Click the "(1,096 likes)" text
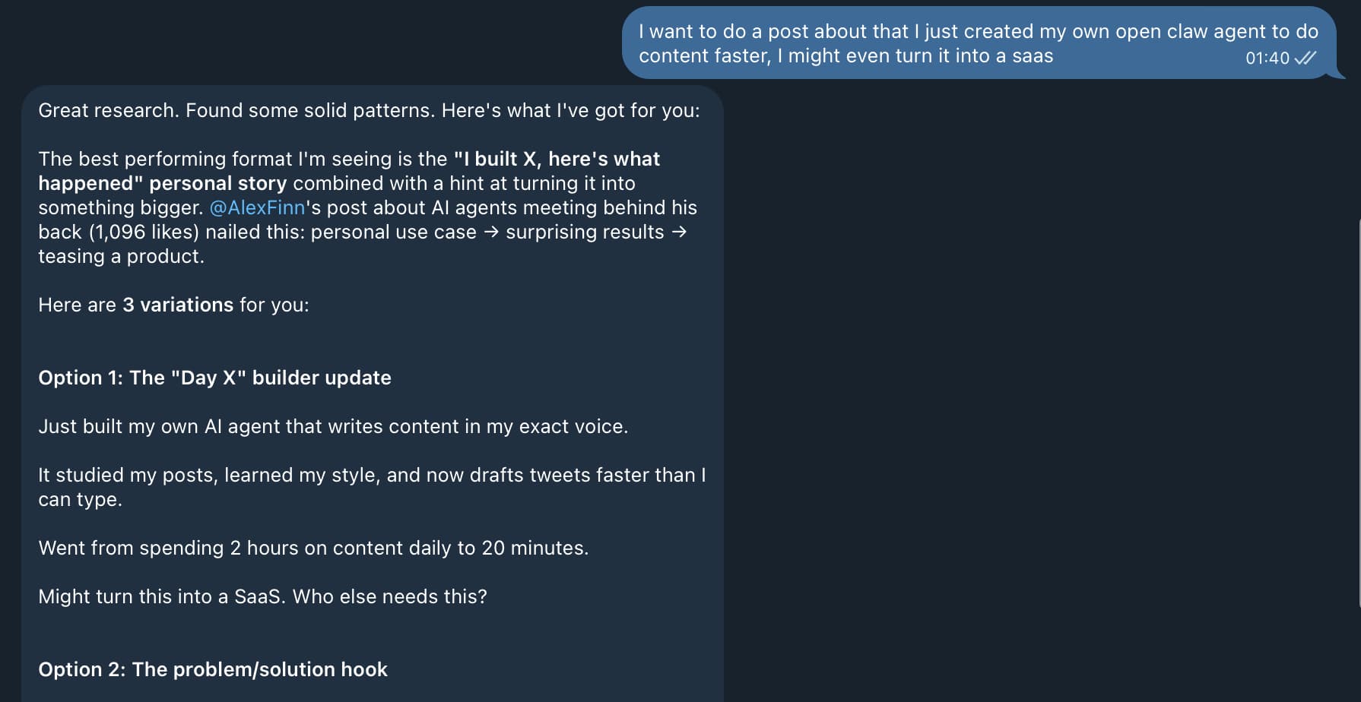The image size is (1361, 702). coord(144,232)
